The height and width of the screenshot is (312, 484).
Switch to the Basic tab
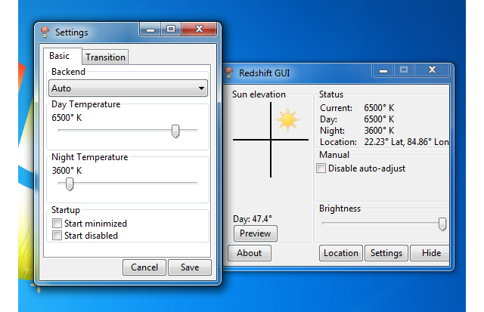coord(63,56)
